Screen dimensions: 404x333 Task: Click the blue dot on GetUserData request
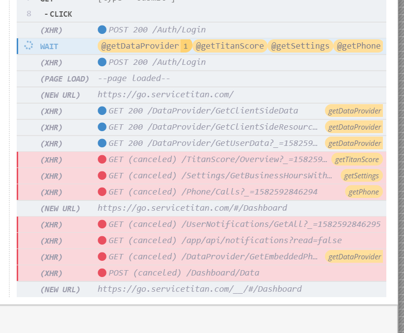[102, 143]
